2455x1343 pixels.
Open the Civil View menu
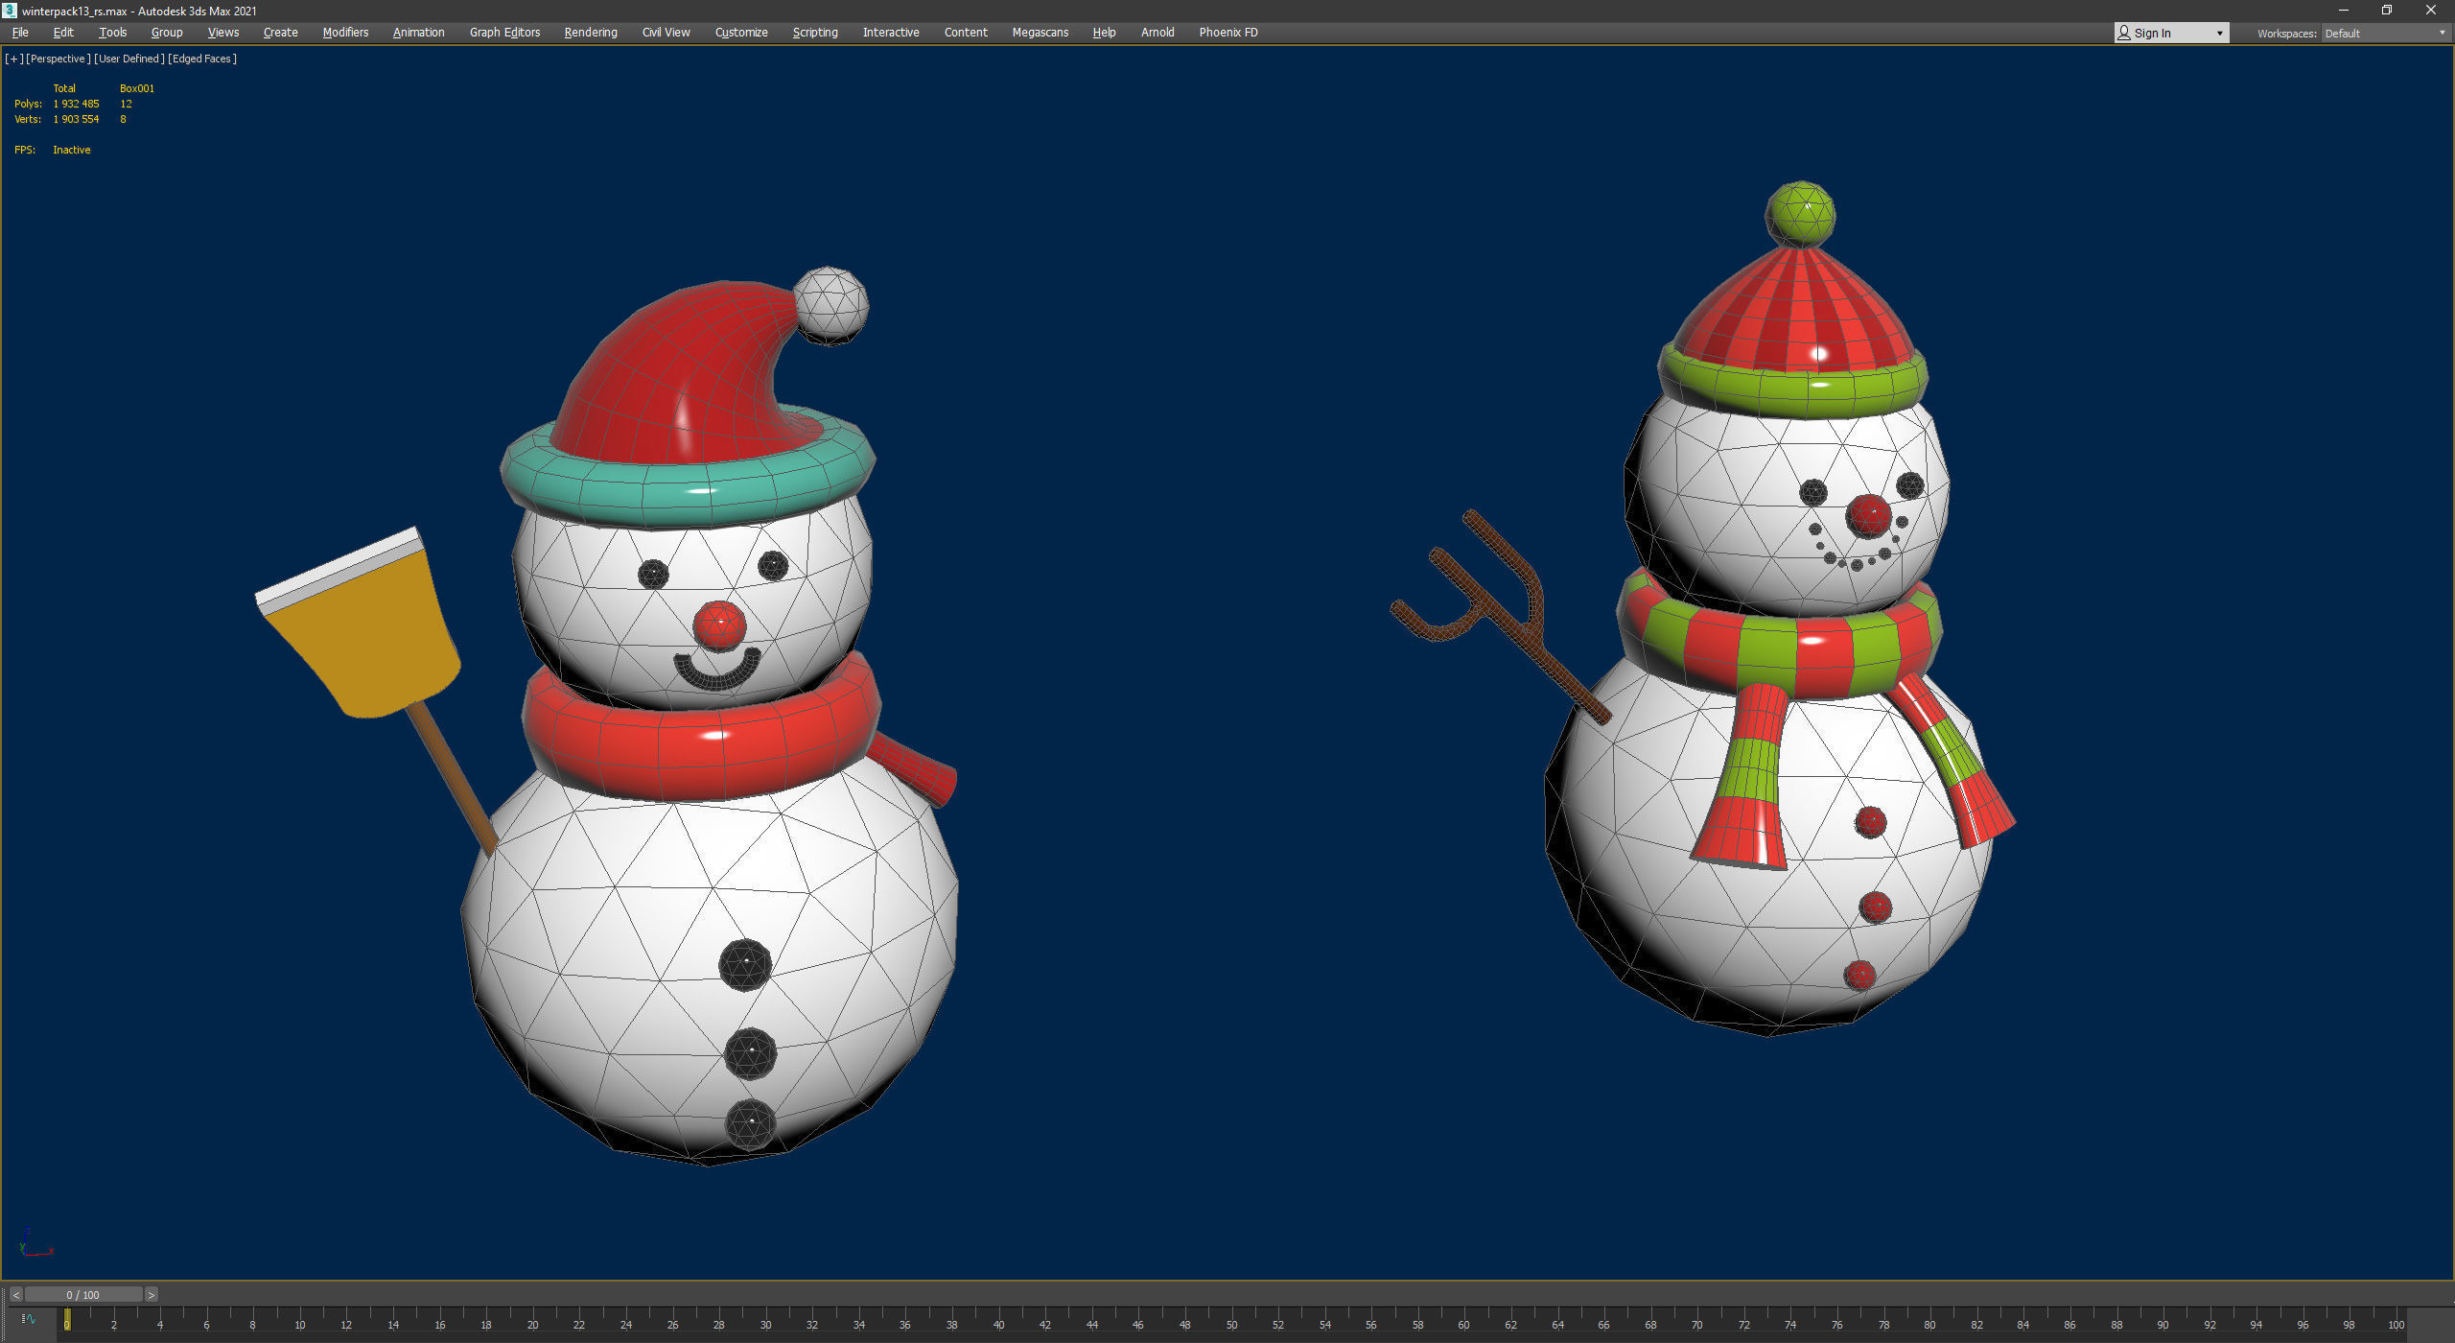tap(666, 33)
